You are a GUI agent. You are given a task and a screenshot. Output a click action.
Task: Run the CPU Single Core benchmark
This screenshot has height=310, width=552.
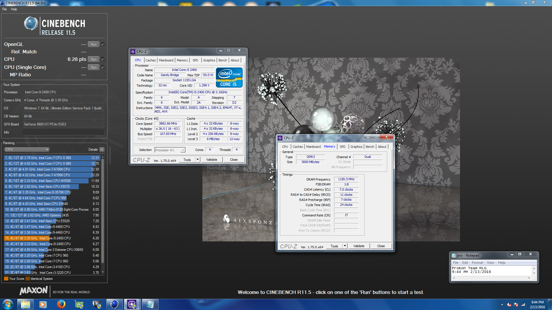94,67
